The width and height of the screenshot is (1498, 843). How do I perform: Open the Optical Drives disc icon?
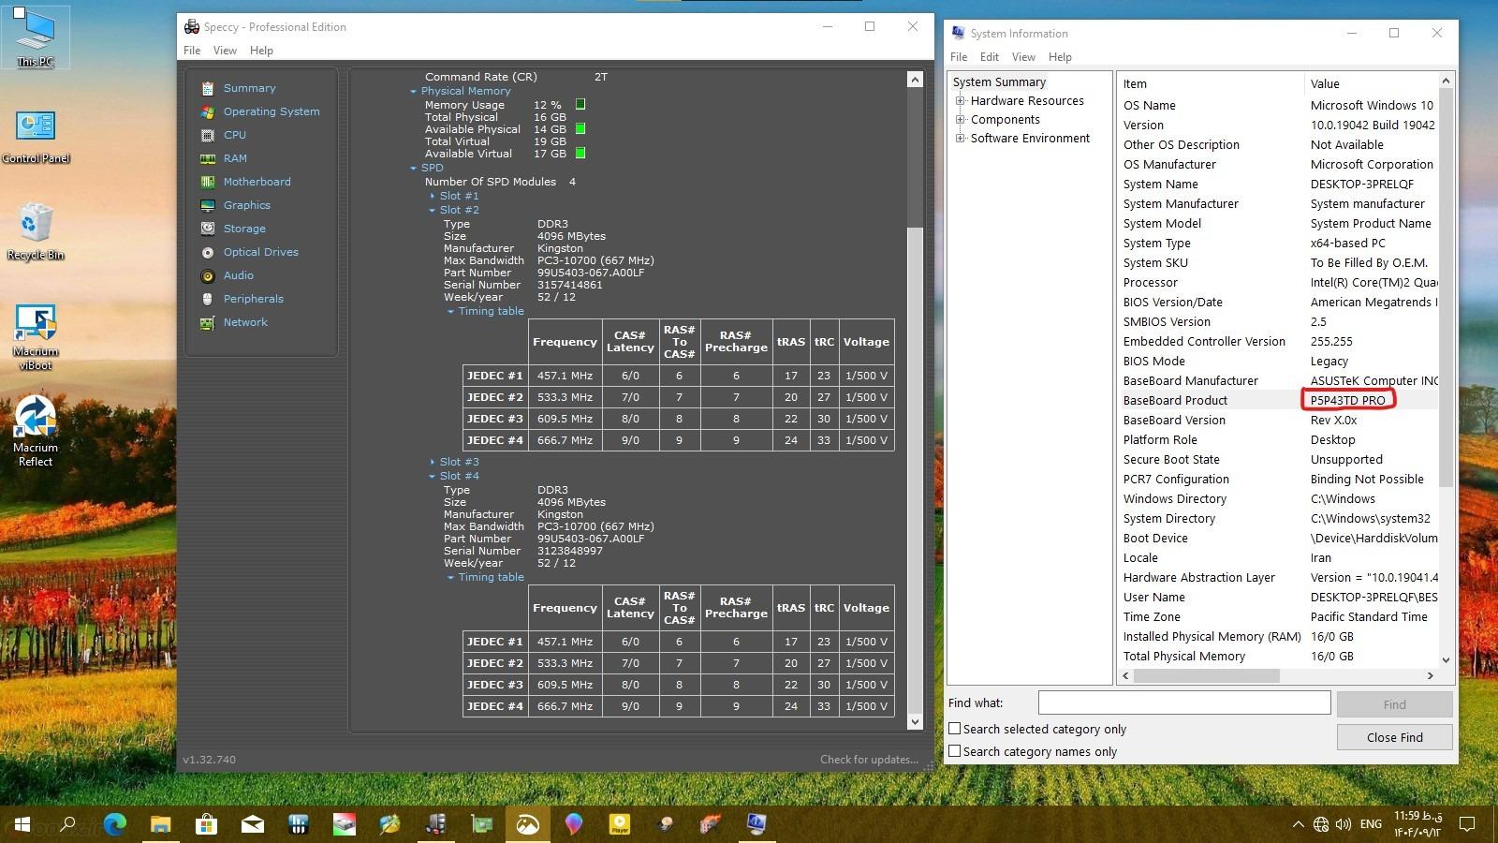tap(208, 252)
